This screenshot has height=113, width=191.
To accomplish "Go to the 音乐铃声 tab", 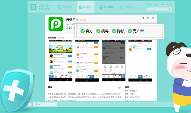I will pyautogui.click(x=127, y=7).
